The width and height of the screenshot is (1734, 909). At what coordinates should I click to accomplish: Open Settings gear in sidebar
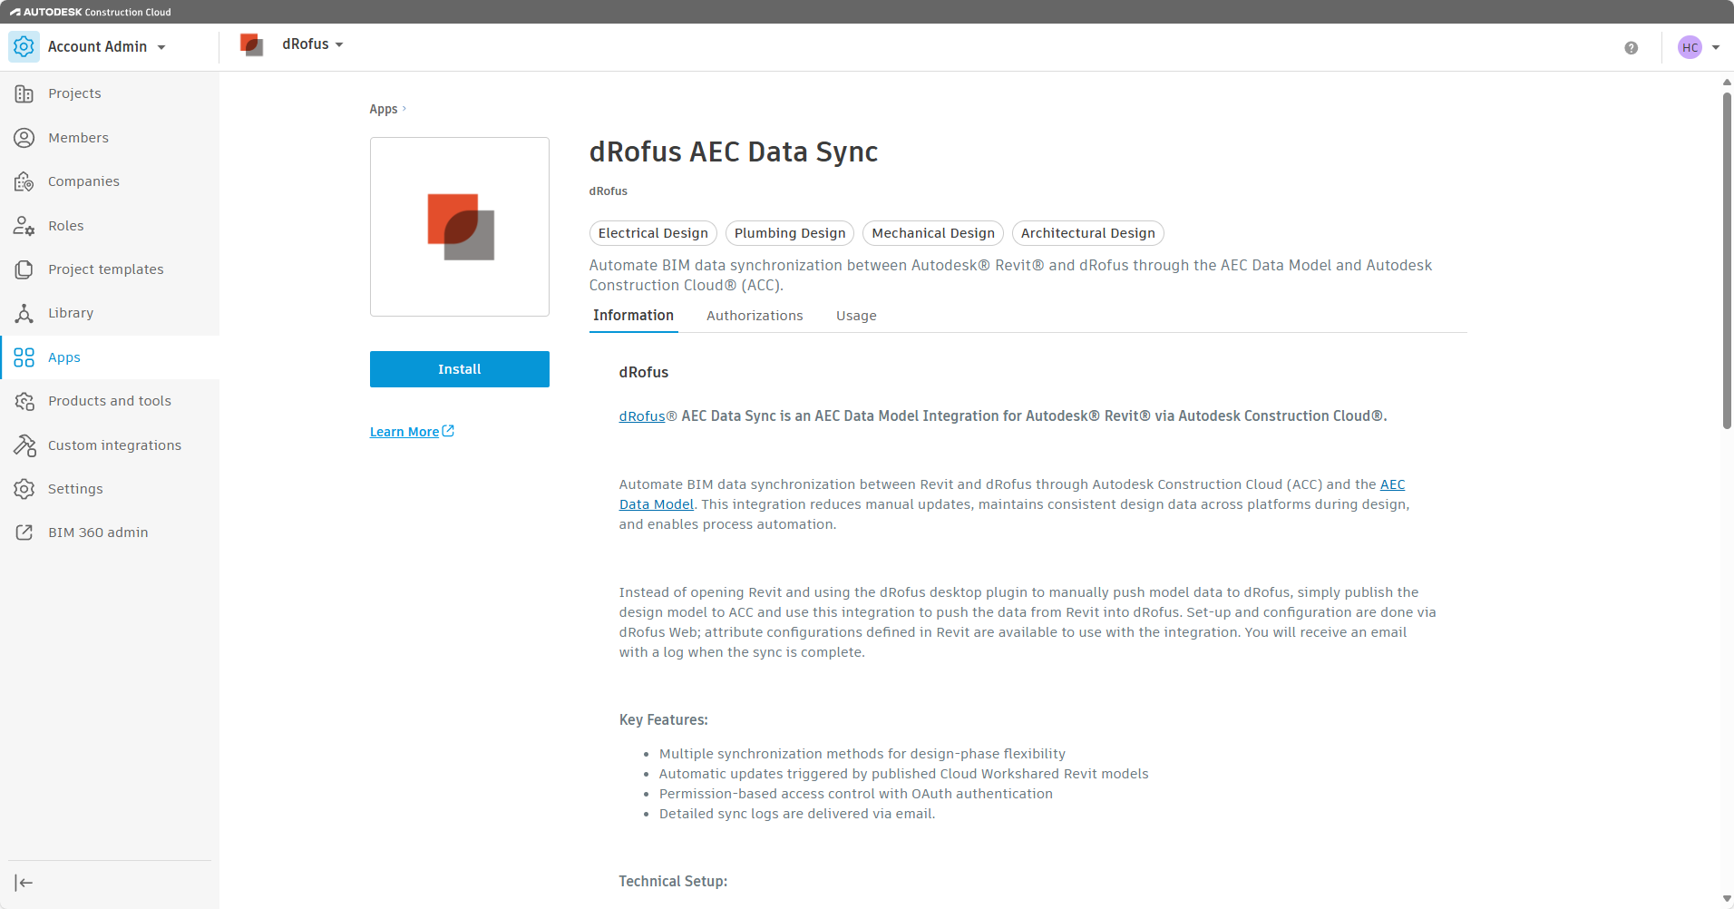point(24,489)
